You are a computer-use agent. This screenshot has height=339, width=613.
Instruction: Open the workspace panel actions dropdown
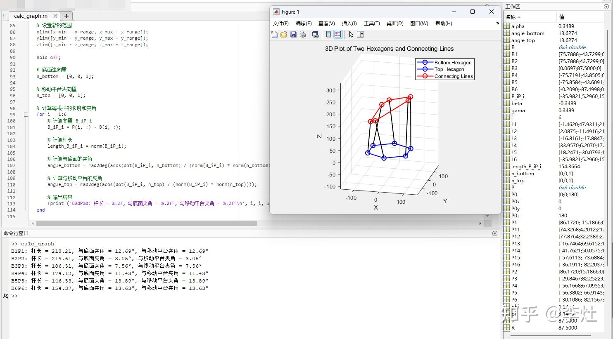point(606,7)
